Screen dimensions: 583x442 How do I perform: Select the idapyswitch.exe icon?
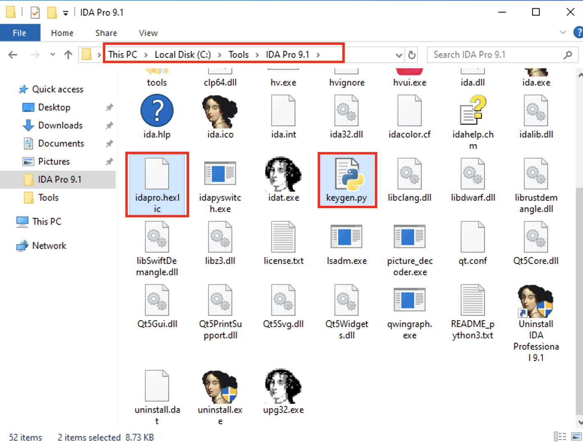click(220, 174)
